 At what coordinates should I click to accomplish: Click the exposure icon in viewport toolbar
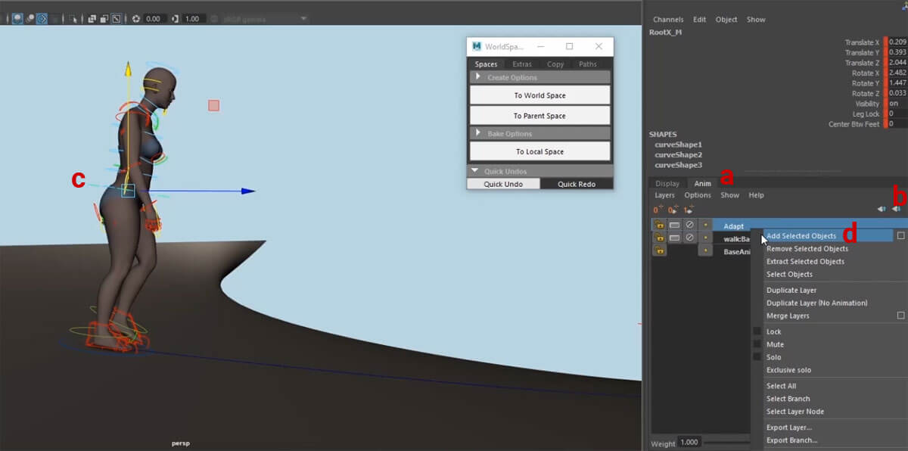pos(136,18)
